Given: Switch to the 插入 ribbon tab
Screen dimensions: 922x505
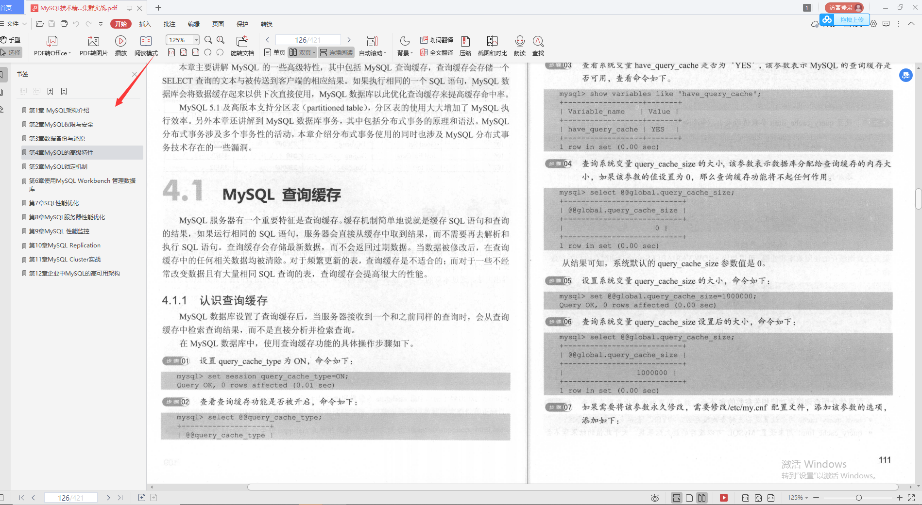Looking at the screenshot, I should click(x=145, y=23).
